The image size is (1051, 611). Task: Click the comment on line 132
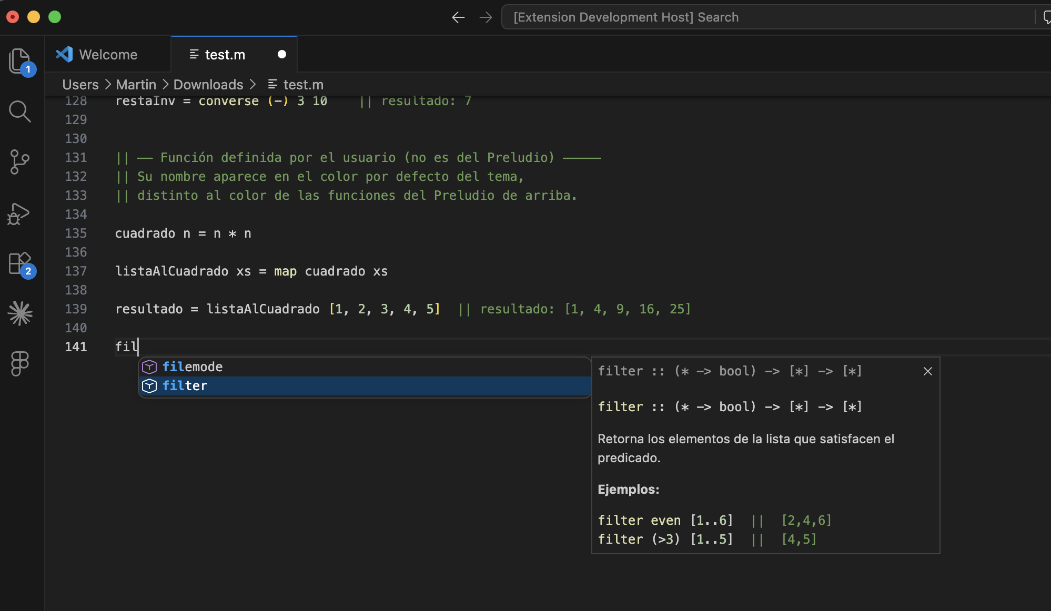320,176
